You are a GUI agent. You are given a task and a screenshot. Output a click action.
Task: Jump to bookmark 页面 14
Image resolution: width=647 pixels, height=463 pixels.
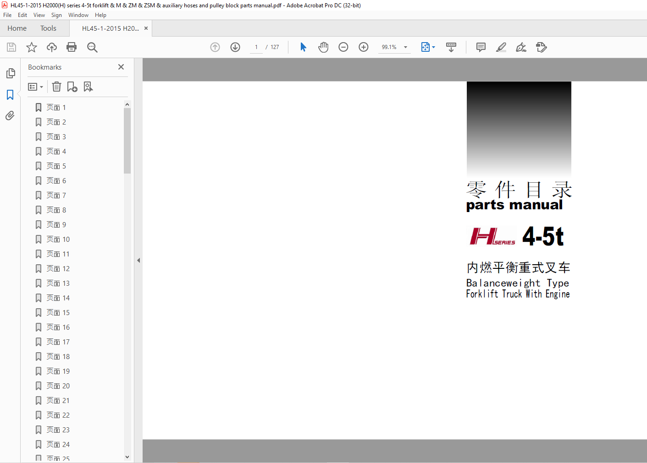pos(58,298)
